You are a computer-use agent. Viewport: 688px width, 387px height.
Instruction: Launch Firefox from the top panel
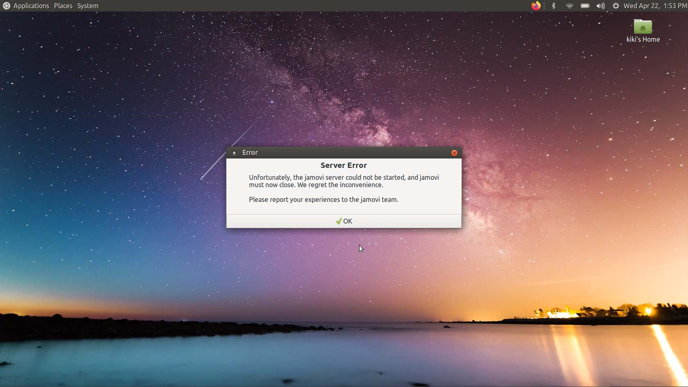tap(536, 6)
